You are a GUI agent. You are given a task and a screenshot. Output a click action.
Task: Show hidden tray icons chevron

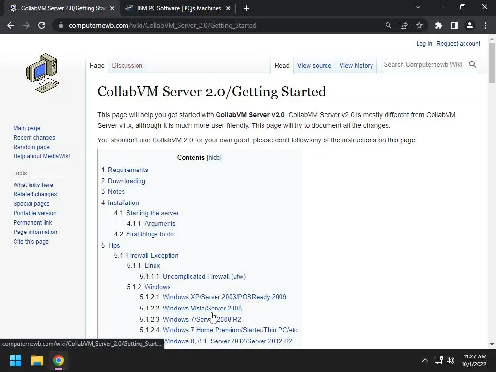(x=425, y=360)
